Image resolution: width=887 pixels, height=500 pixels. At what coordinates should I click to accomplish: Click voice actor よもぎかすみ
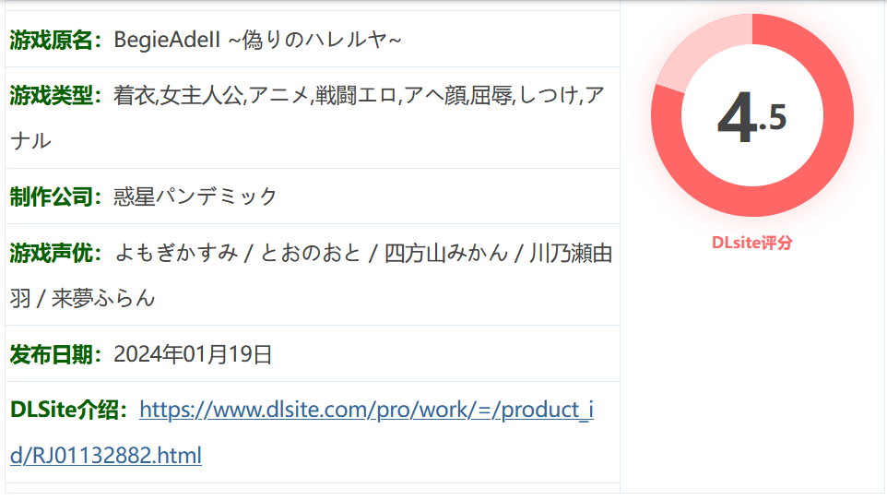pos(176,253)
